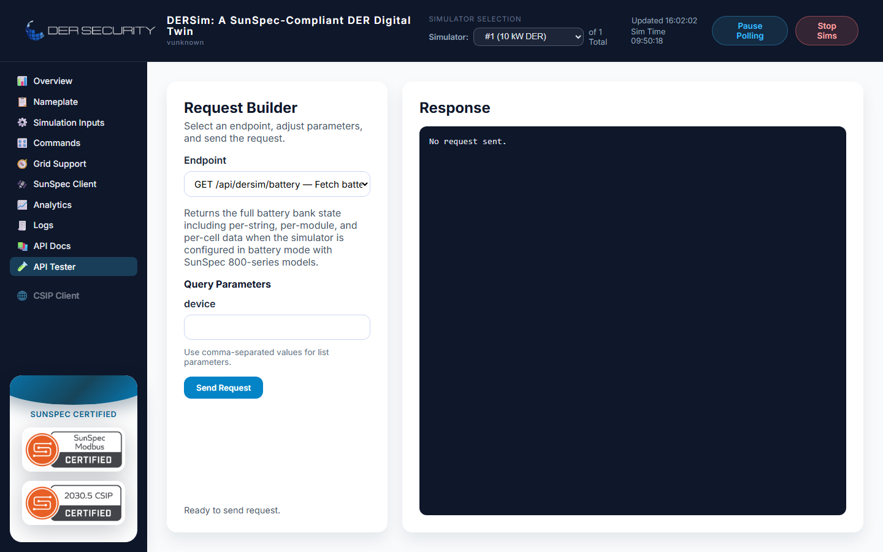
Task: Expand the Endpoint dropdown
Action: (x=277, y=184)
